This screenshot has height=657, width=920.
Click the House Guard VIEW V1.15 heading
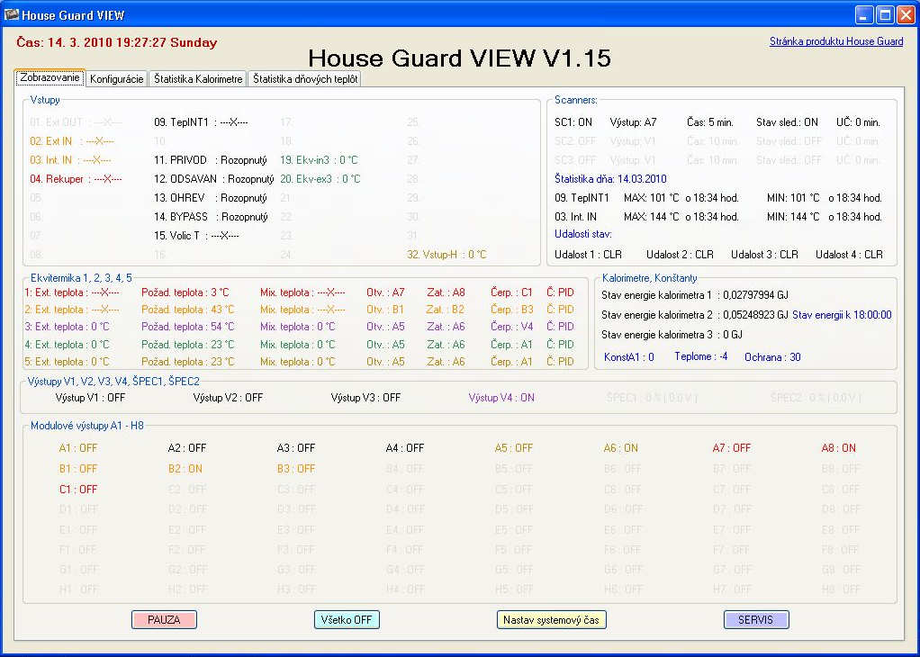459,58
